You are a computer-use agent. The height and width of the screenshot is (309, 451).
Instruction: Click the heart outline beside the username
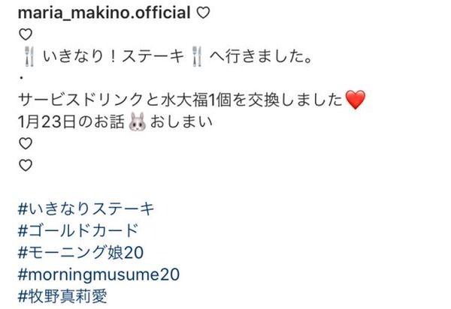pos(203,13)
